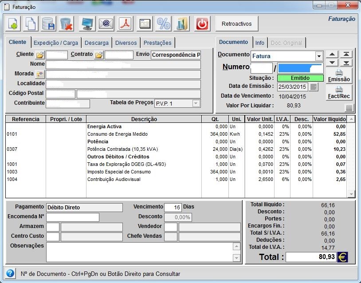The width and height of the screenshot is (361, 283).
Task: Click the delete document icon with red X
Action: tap(66, 24)
